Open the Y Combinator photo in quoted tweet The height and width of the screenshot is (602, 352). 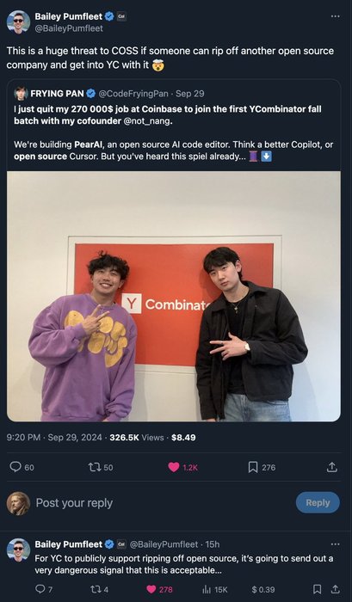[174, 296]
